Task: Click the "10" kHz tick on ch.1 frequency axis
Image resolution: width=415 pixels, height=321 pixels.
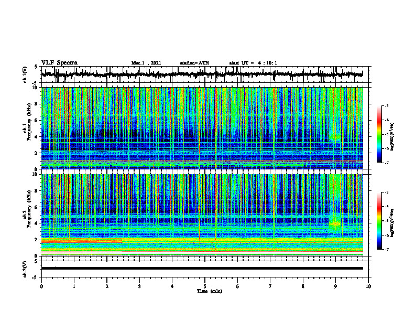Action: [x=36, y=88]
